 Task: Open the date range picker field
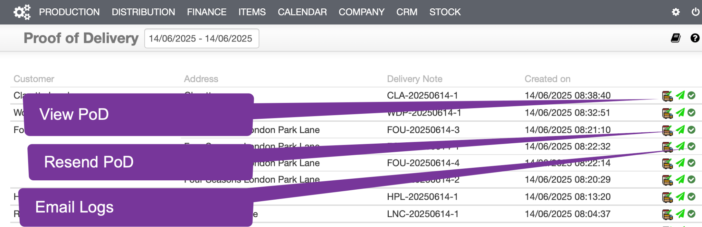[x=202, y=38]
